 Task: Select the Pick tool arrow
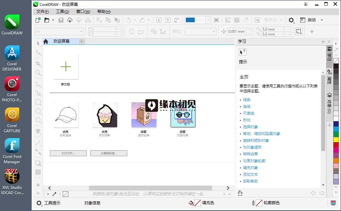[x=38, y=44]
